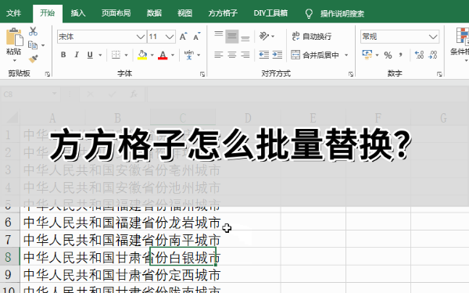Click the Paste (粘贴) icon
Viewport: 469px width, 293px height.
click(x=14, y=38)
